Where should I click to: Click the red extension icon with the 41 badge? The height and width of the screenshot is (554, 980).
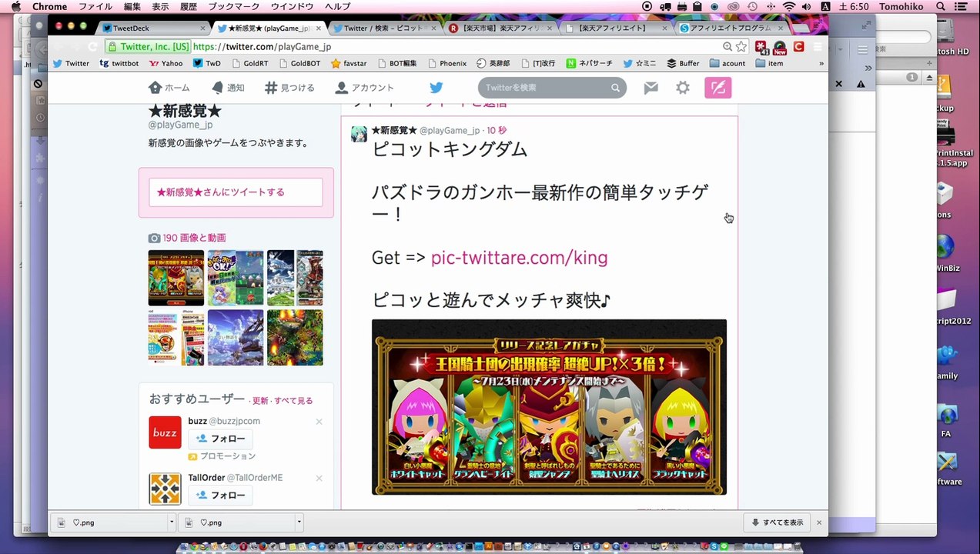761,47
